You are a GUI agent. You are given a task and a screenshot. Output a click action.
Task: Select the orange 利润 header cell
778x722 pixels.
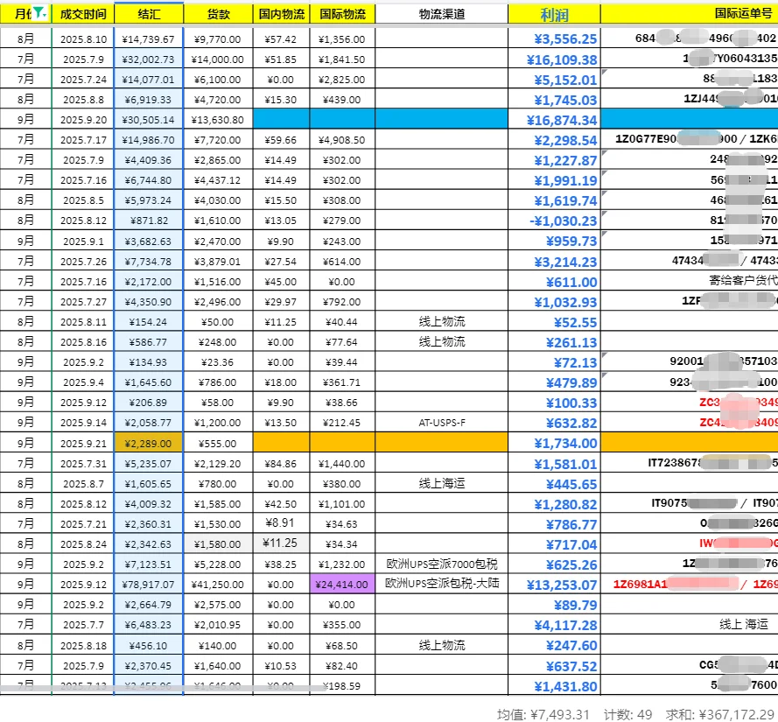coord(552,13)
